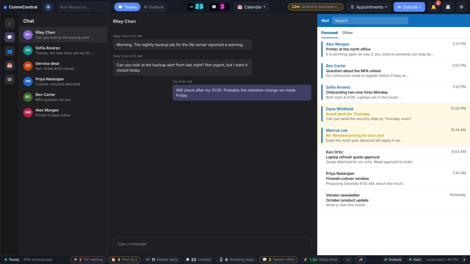Filter by 4 Past SLA chip
Viewport: 470px width, 264px height.
[124, 260]
